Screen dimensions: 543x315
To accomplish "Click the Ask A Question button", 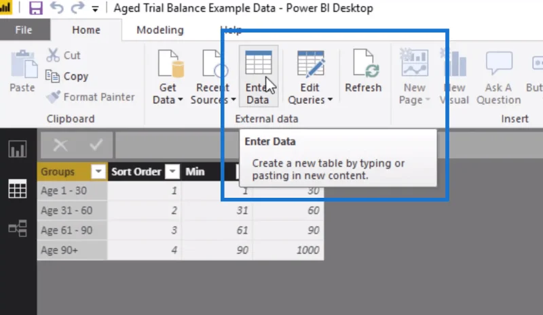I will click(x=499, y=77).
